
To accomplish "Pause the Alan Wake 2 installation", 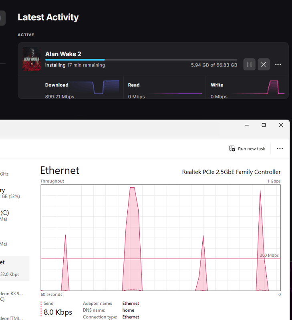I will click(x=249, y=64).
